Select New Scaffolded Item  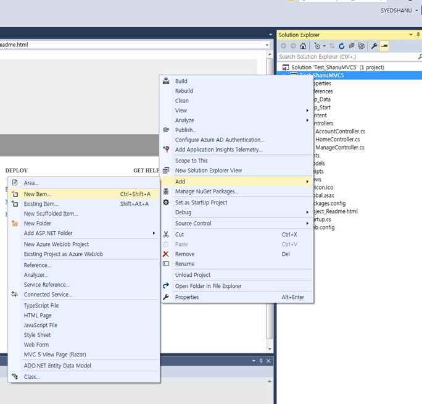(51, 214)
